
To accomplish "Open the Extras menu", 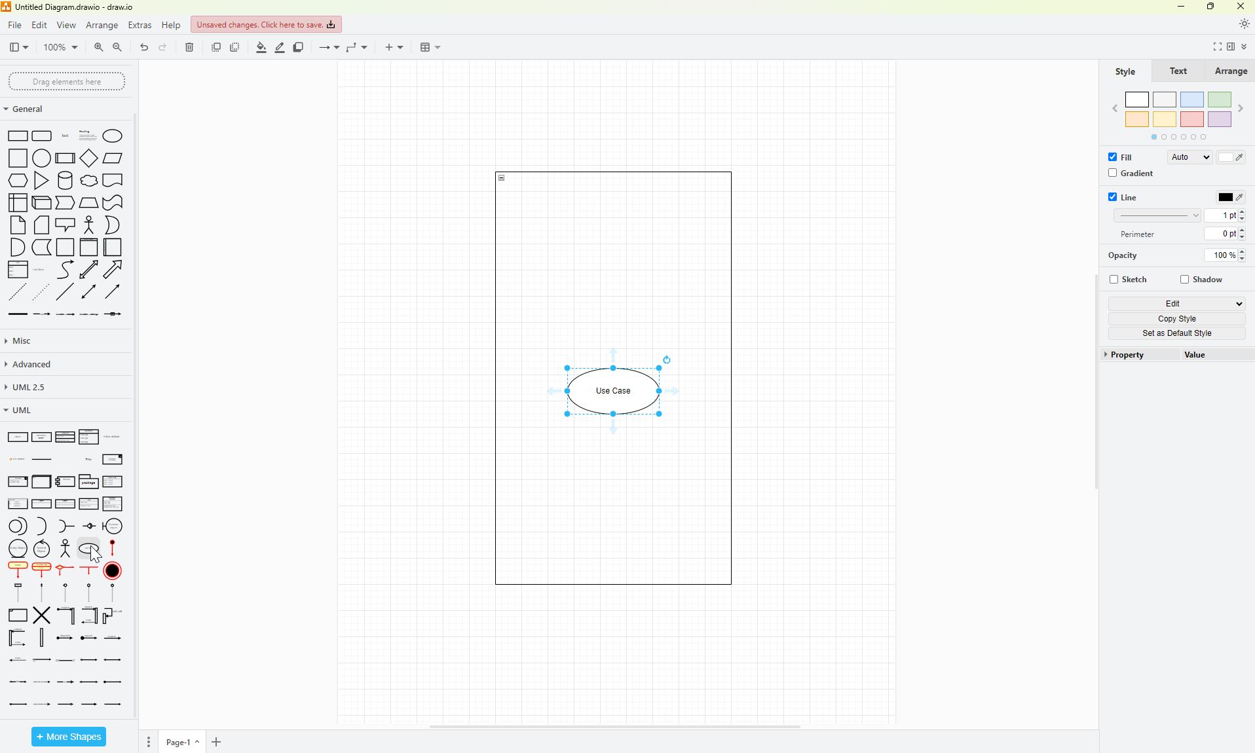I will (140, 25).
